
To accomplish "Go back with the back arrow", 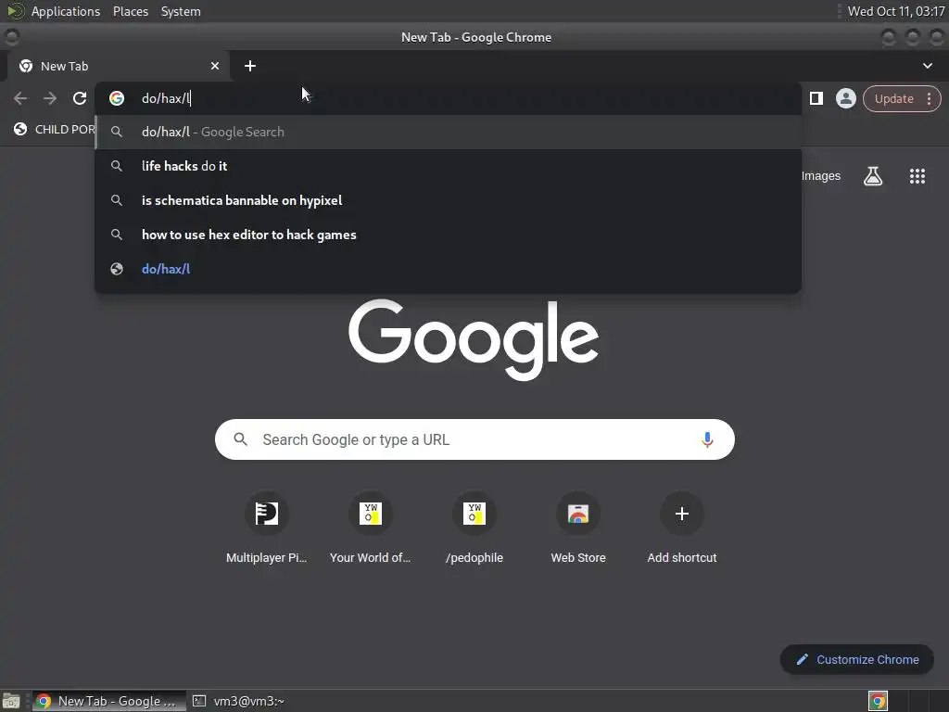I will (x=20, y=98).
